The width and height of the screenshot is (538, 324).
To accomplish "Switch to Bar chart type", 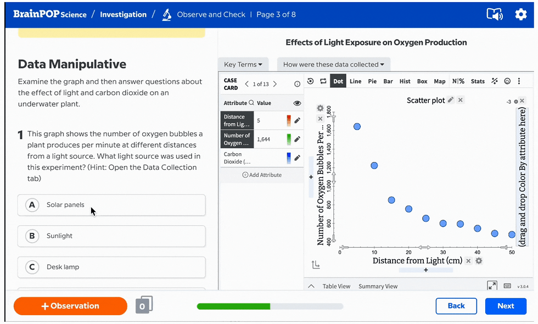I will (388, 81).
